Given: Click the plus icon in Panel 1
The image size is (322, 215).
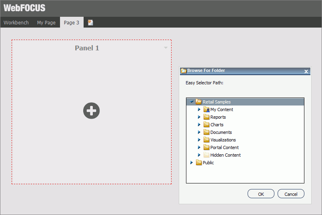Looking at the screenshot, I should click(91, 111).
